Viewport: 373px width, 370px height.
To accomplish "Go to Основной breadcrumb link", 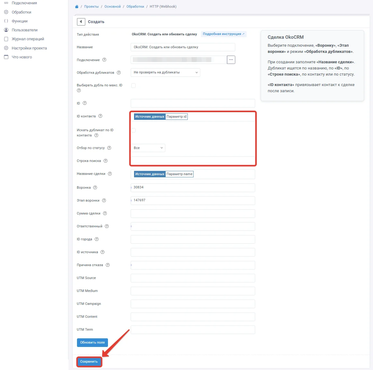I will point(113,6).
